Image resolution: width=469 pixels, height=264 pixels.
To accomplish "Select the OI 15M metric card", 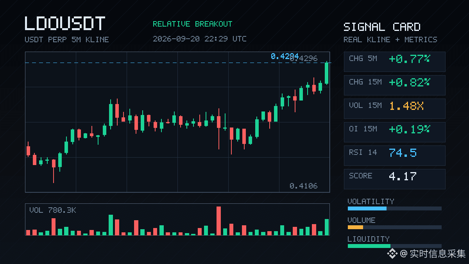I will point(394,132).
